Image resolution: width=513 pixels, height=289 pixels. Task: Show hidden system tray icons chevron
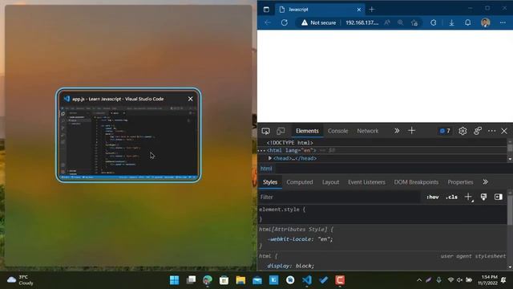tap(419, 280)
